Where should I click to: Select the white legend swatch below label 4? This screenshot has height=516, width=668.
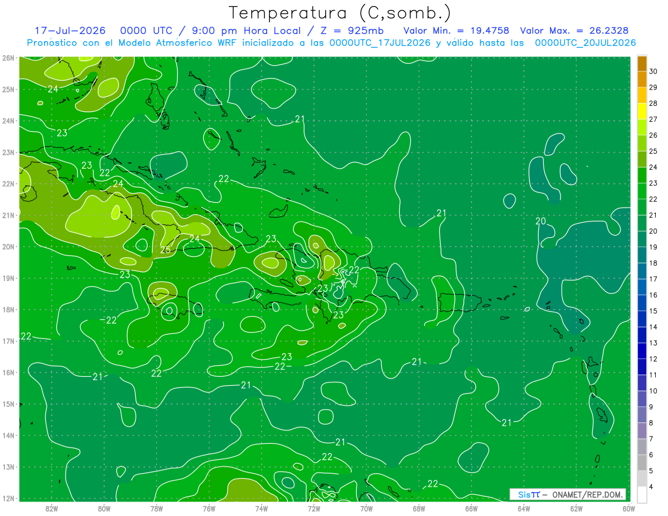click(642, 494)
